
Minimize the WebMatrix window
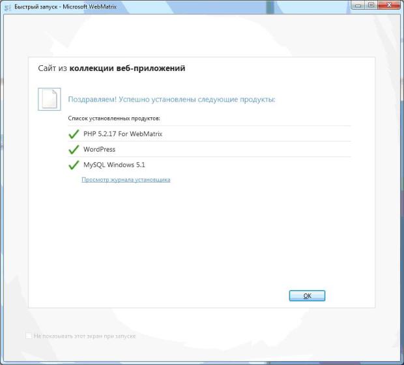coord(358,5)
